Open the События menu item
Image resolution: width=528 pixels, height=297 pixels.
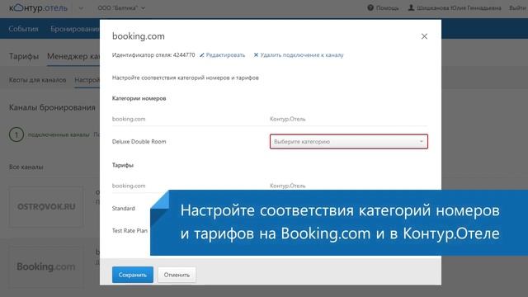pos(24,29)
